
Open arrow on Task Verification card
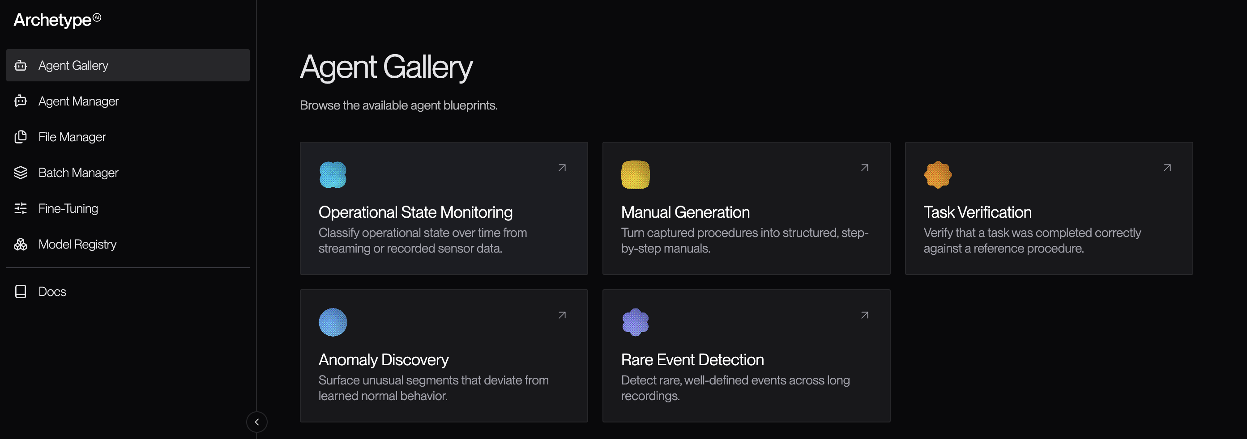coord(1167,168)
